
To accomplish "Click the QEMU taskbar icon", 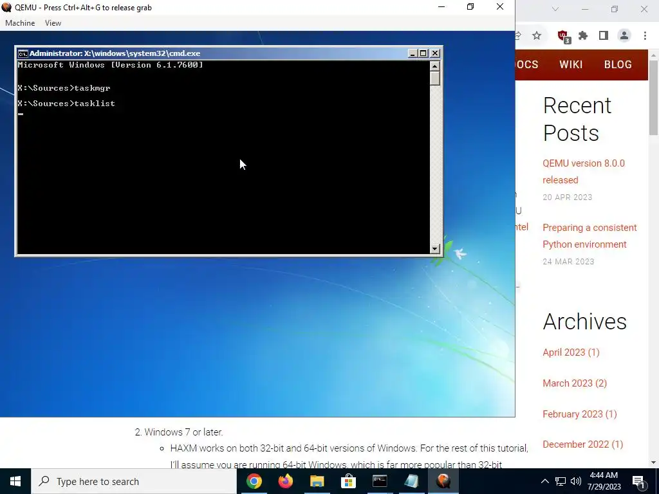I will 443,481.
